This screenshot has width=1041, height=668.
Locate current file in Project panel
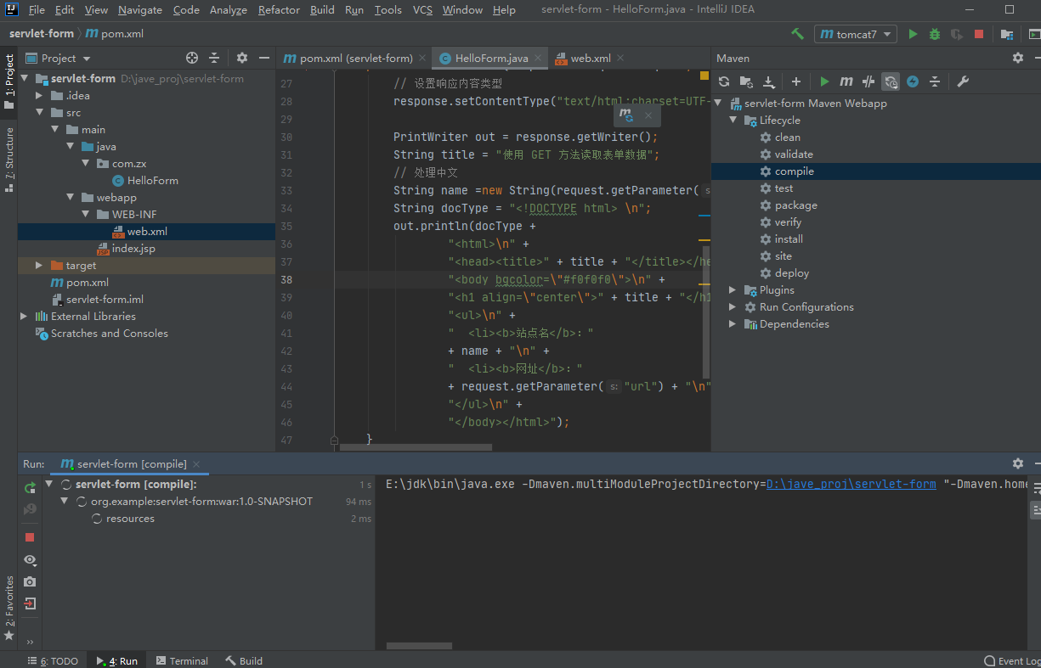pos(192,58)
